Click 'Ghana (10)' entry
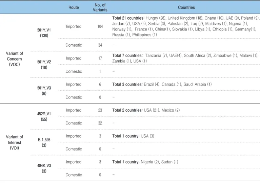The image size is (260, 183). tap(214, 18)
